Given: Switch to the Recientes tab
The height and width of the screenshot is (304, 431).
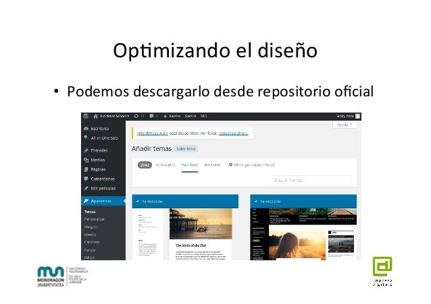Looking at the screenshot, I should [213, 165].
